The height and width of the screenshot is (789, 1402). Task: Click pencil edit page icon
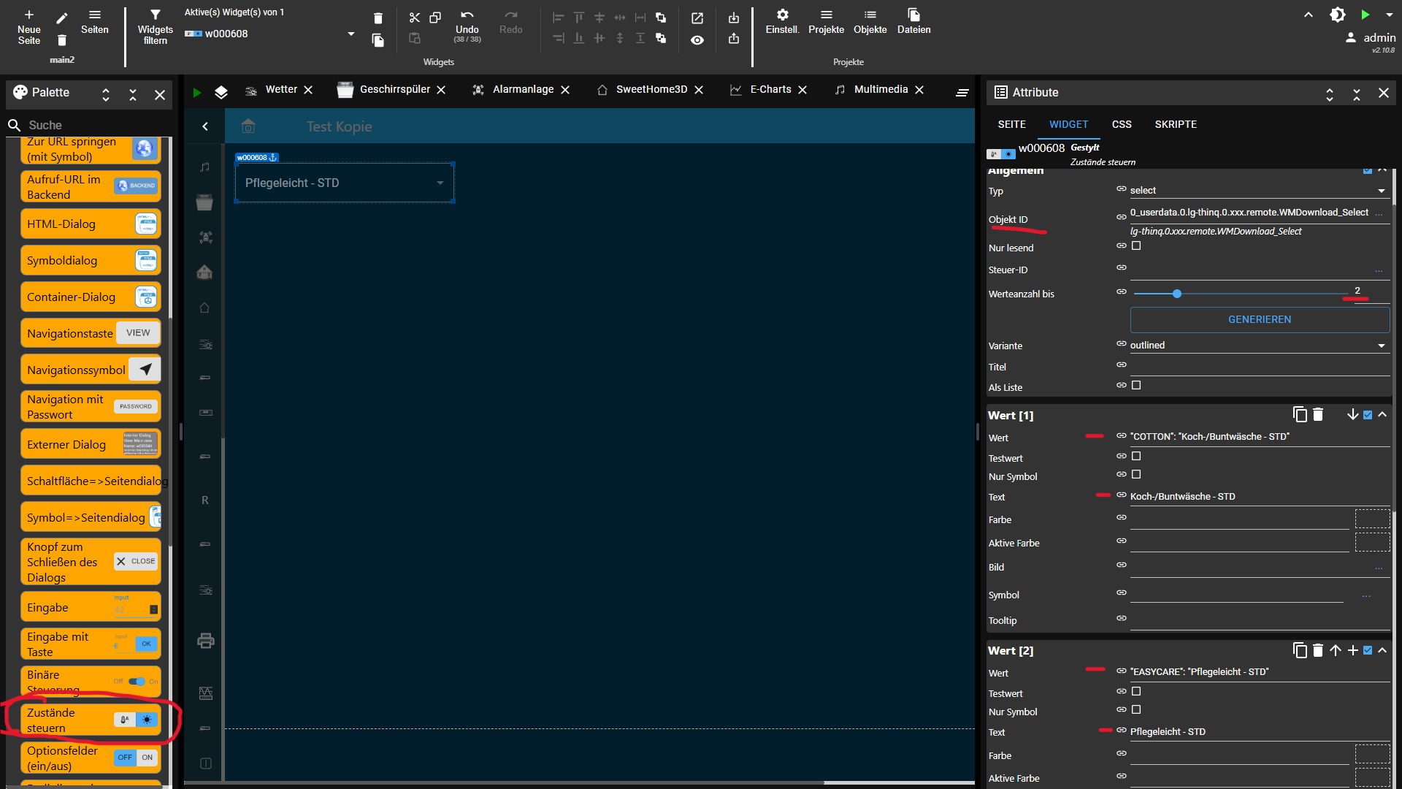coord(62,18)
